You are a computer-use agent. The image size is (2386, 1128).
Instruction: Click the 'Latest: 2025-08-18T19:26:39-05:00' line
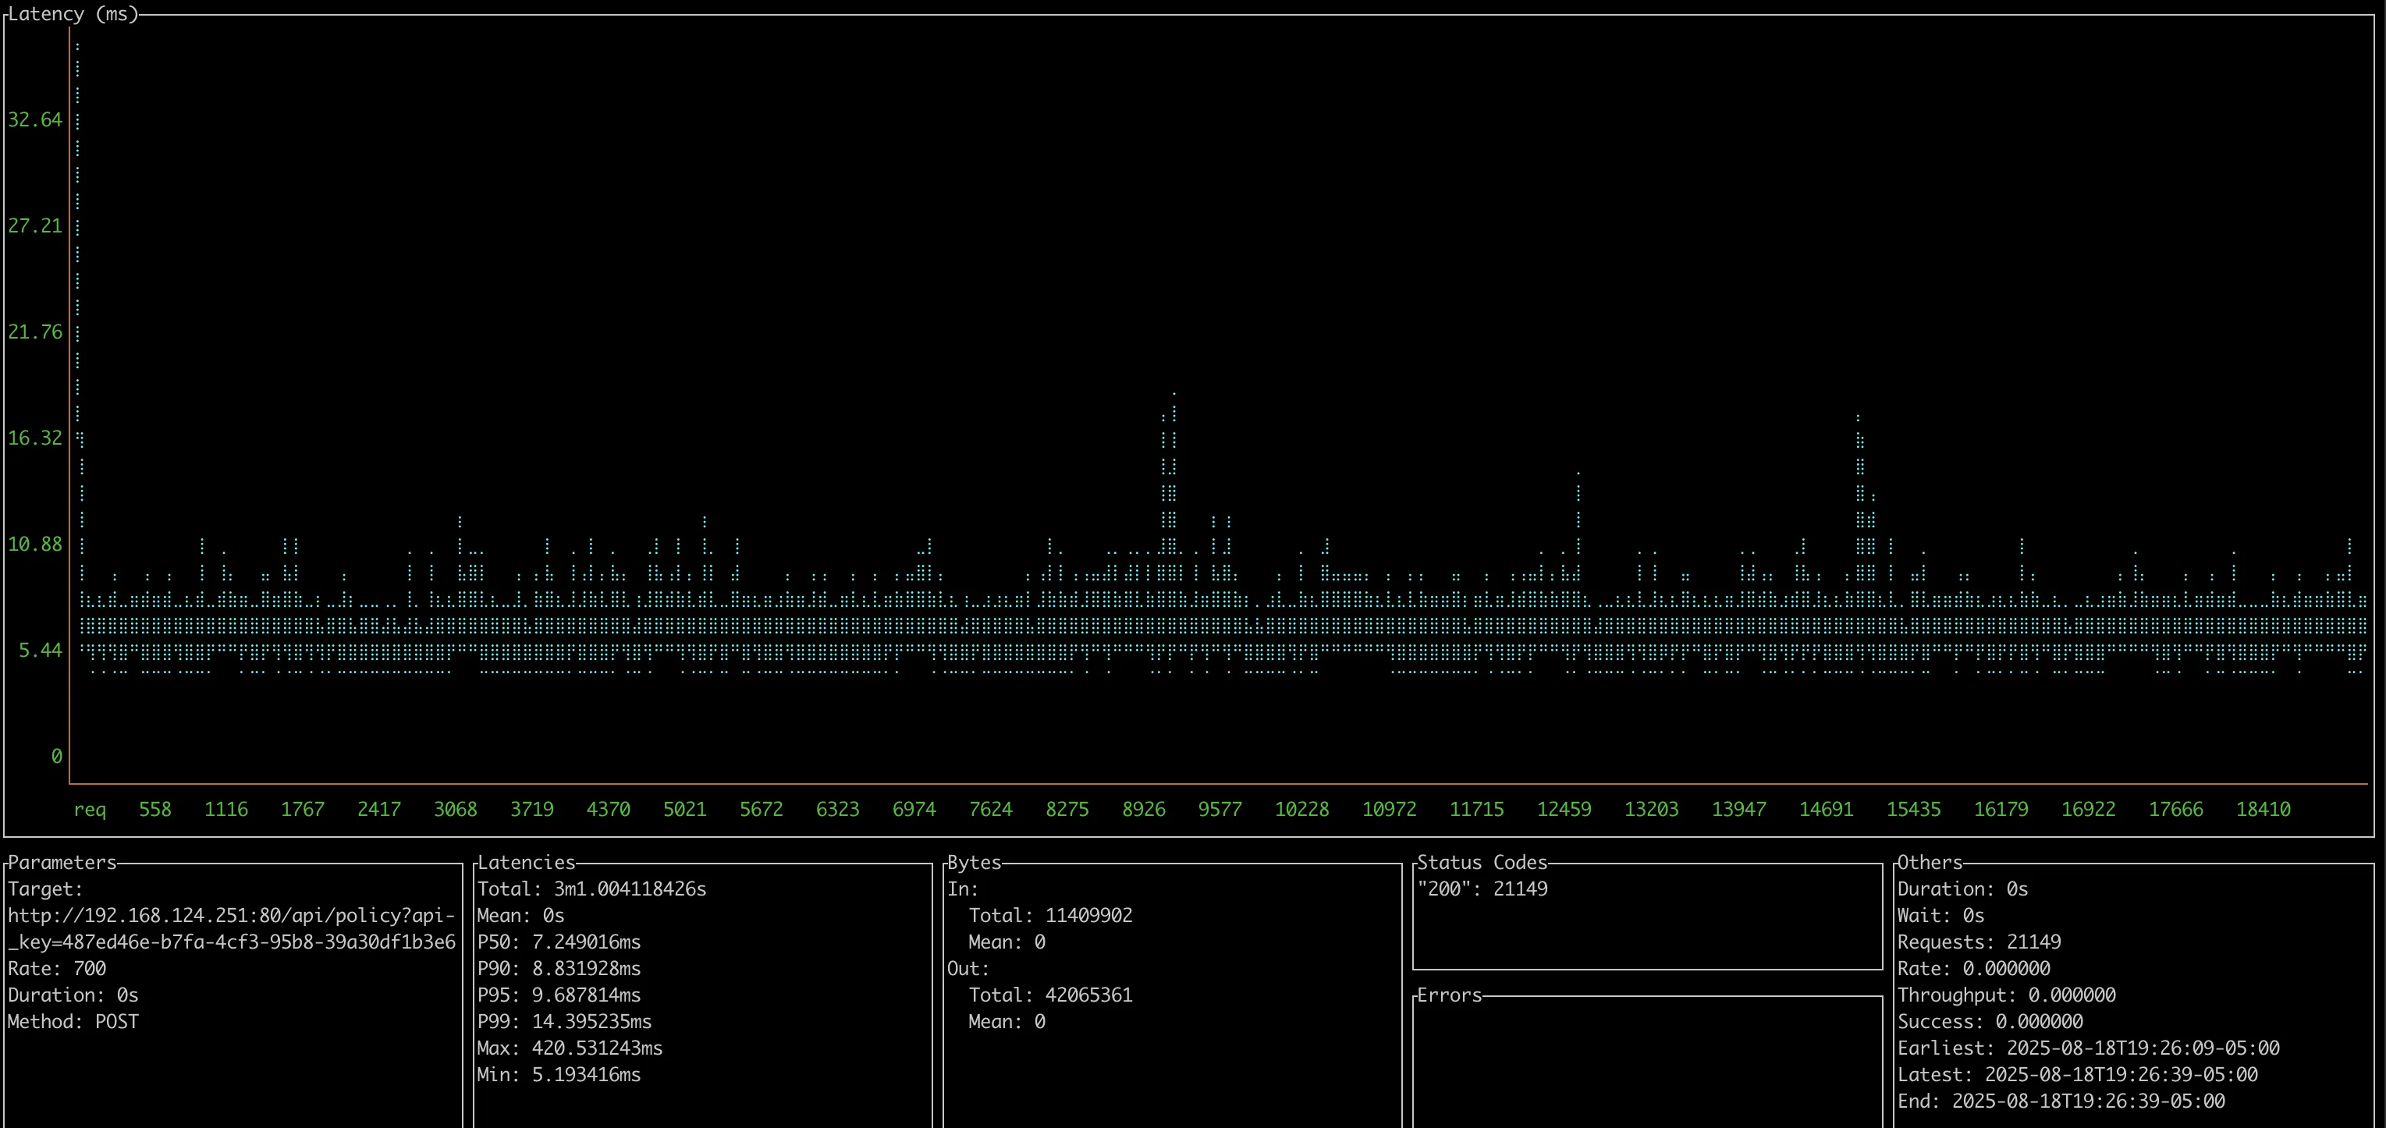click(x=2078, y=1075)
